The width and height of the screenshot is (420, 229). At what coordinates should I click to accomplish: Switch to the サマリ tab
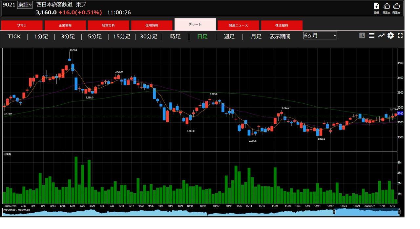tap(22, 25)
